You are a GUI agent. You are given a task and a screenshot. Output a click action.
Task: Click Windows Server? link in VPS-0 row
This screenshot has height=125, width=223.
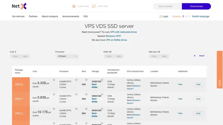point(134,87)
